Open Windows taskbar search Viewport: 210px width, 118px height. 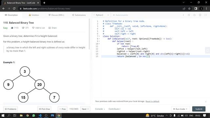coord(9,115)
